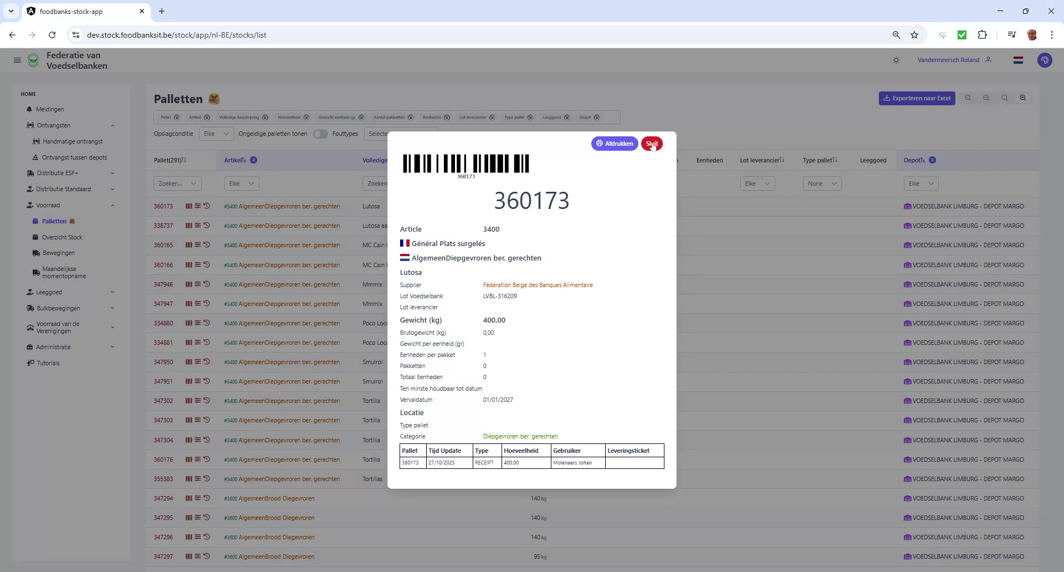This screenshot has height=572, width=1064.
Task: Select the foodbanks-stock-app browser tab
Action: (70, 11)
